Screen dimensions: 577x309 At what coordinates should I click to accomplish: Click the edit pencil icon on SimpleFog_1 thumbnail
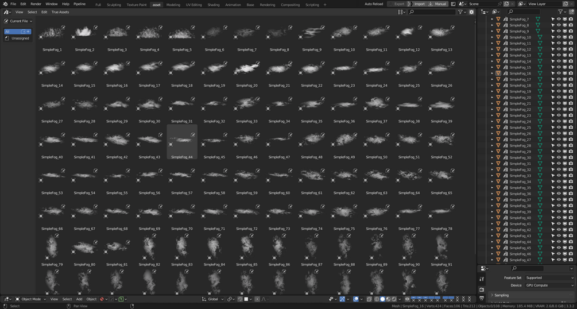[63, 27]
